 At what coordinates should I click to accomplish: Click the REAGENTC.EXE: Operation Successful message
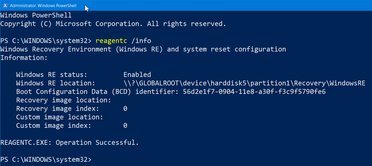70,143
